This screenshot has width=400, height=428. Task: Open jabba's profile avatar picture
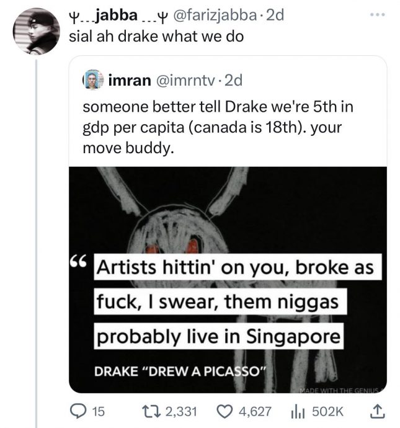(x=36, y=31)
